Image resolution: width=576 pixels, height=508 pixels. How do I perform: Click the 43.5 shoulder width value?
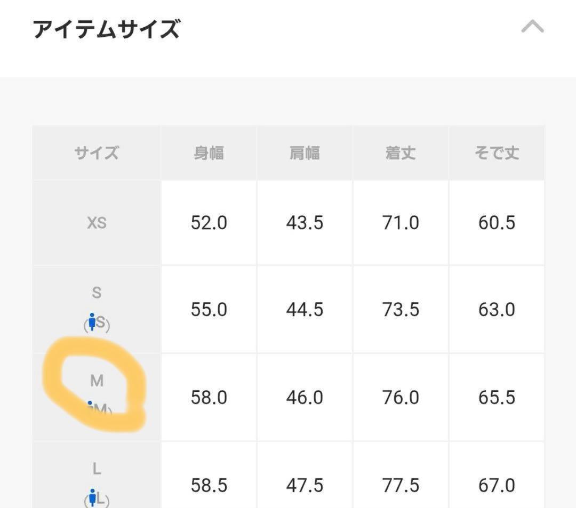click(305, 223)
